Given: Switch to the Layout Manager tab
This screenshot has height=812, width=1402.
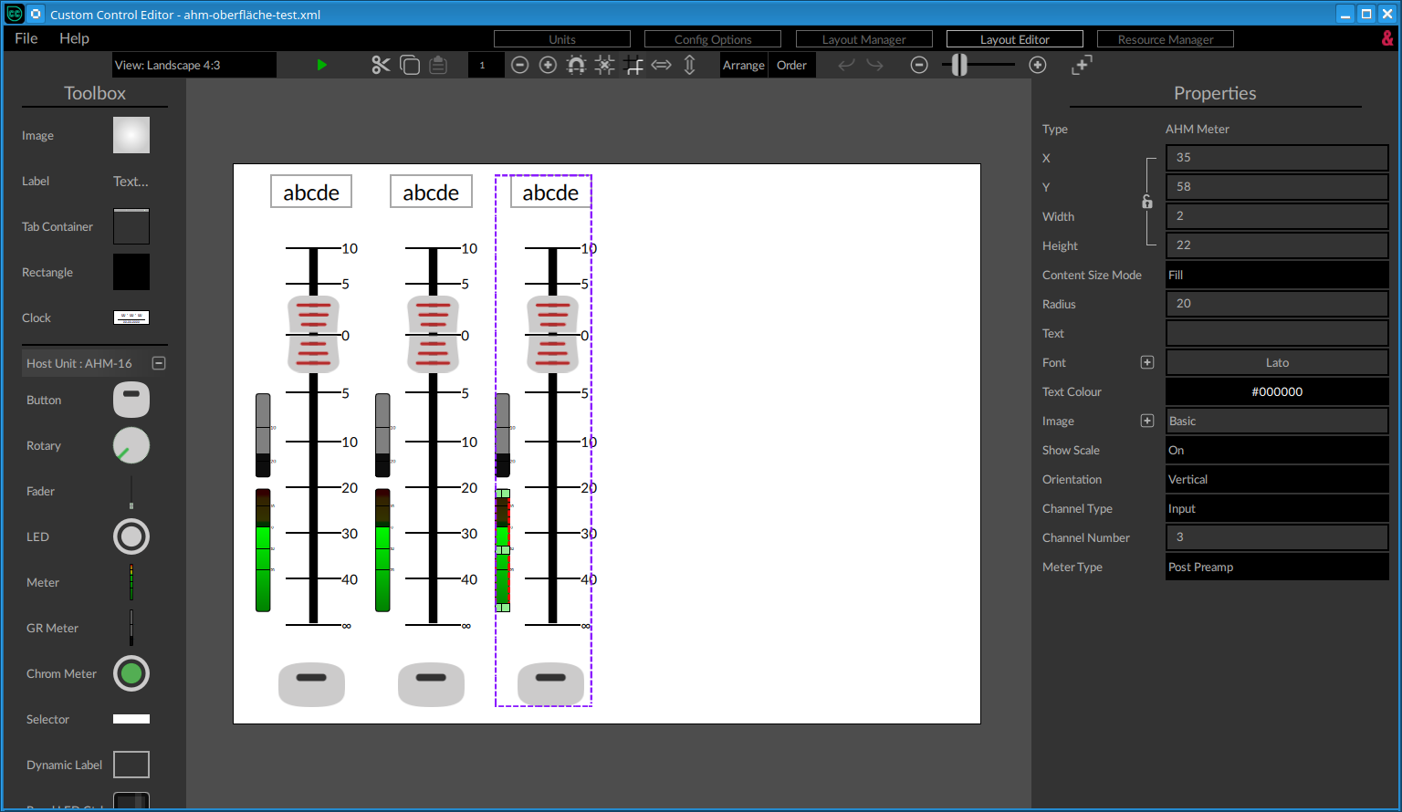Looking at the screenshot, I should pos(863,39).
